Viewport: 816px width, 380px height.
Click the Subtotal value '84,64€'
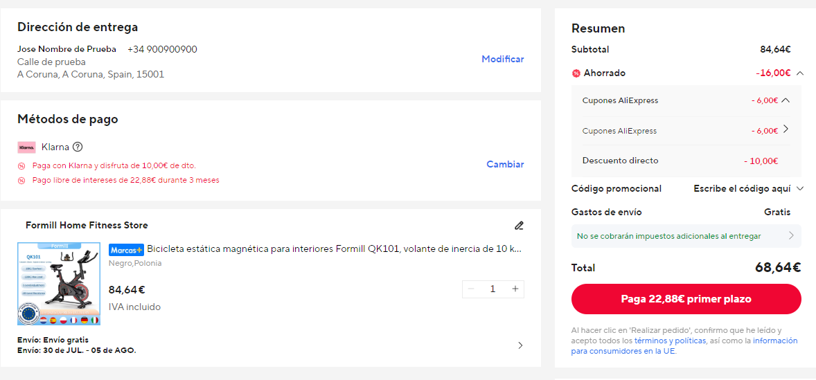pos(775,50)
